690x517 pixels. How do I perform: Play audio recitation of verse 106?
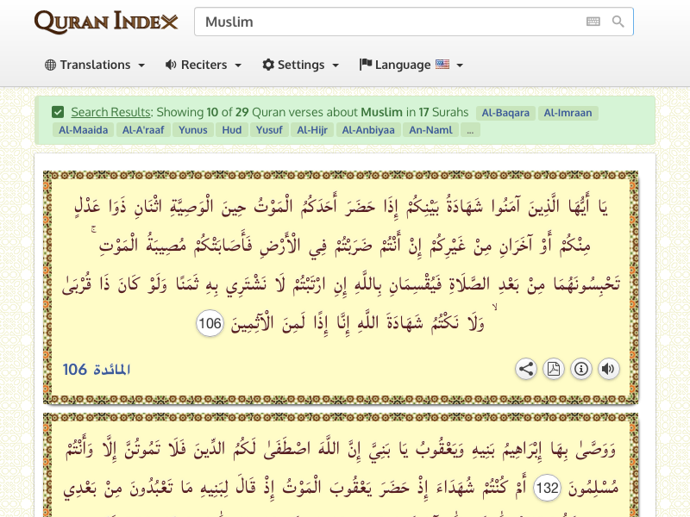(609, 369)
